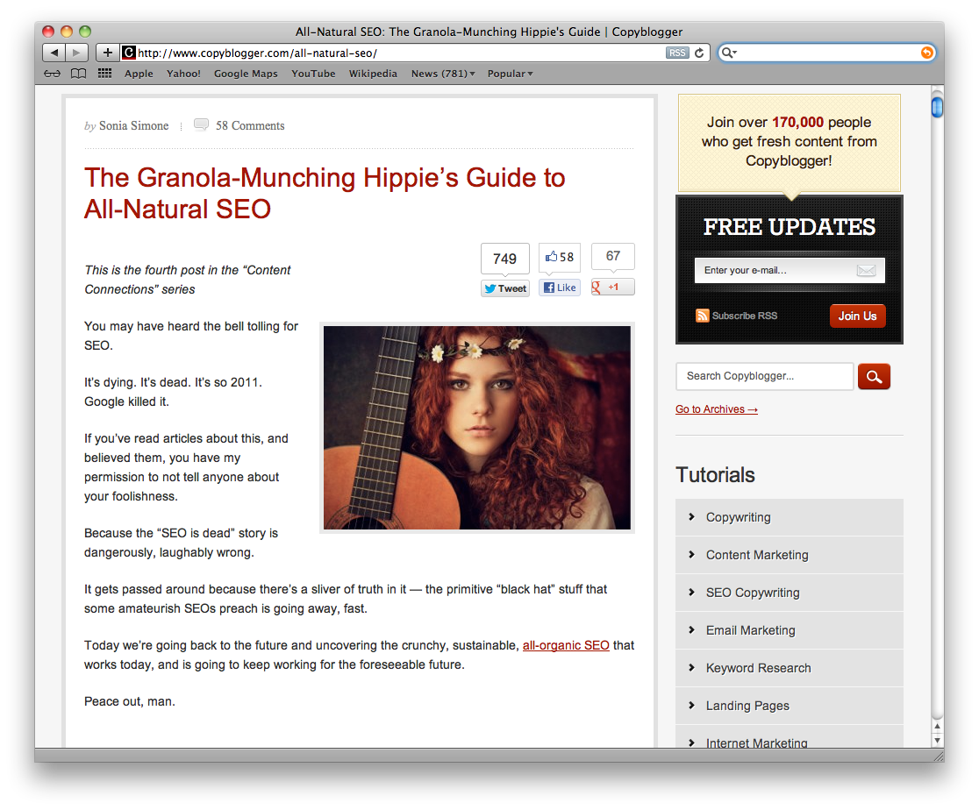Click the 58 likes count bubble

tap(560, 257)
